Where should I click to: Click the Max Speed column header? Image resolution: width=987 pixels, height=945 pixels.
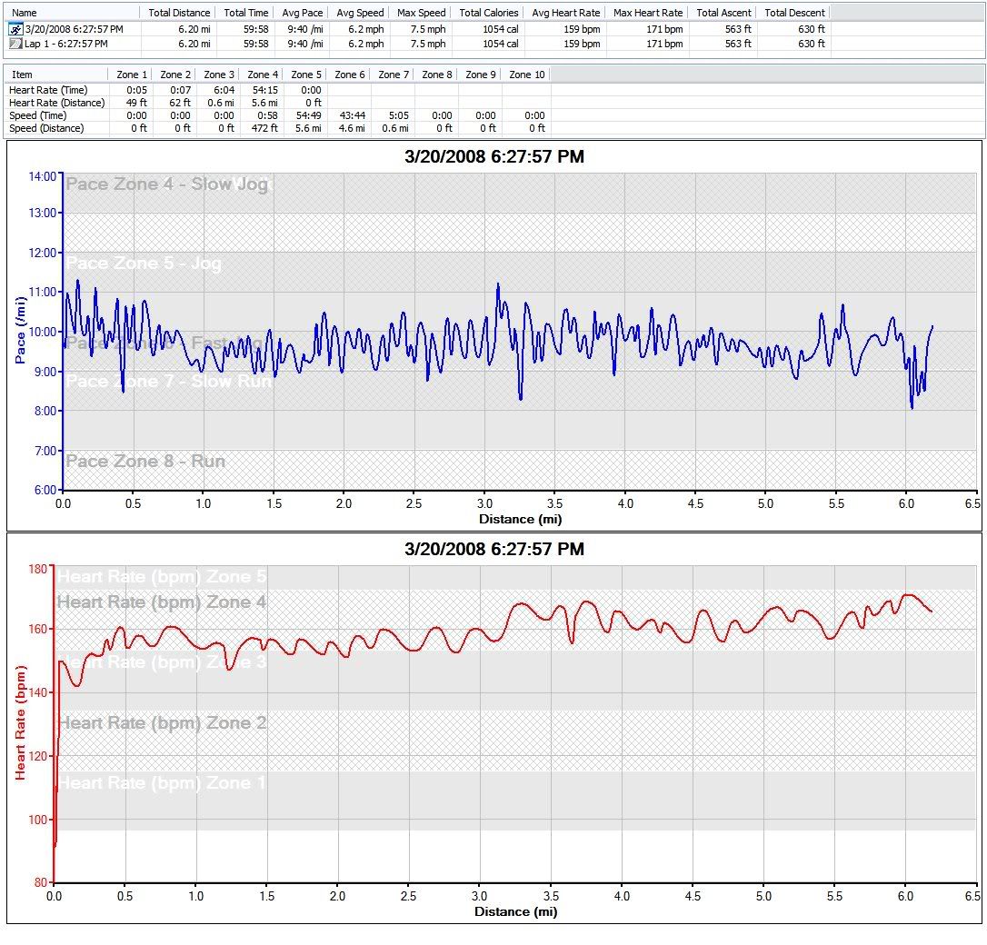(x=420, y=13)
